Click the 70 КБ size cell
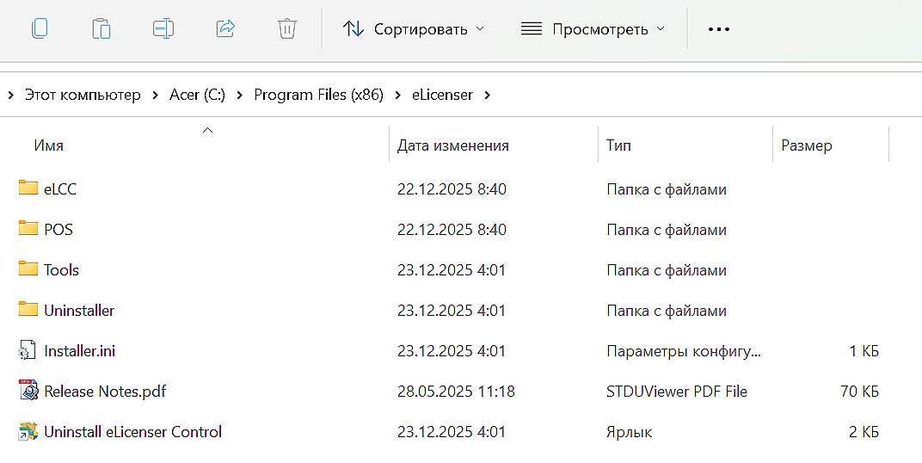This screenshot has height=463, width=922. (860, 392)
